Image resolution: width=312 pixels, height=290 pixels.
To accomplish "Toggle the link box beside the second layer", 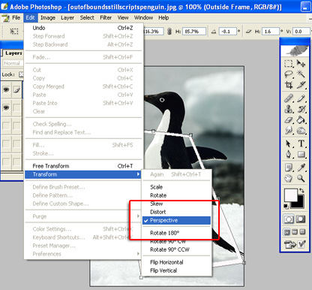I will click(x=17, y=107).
